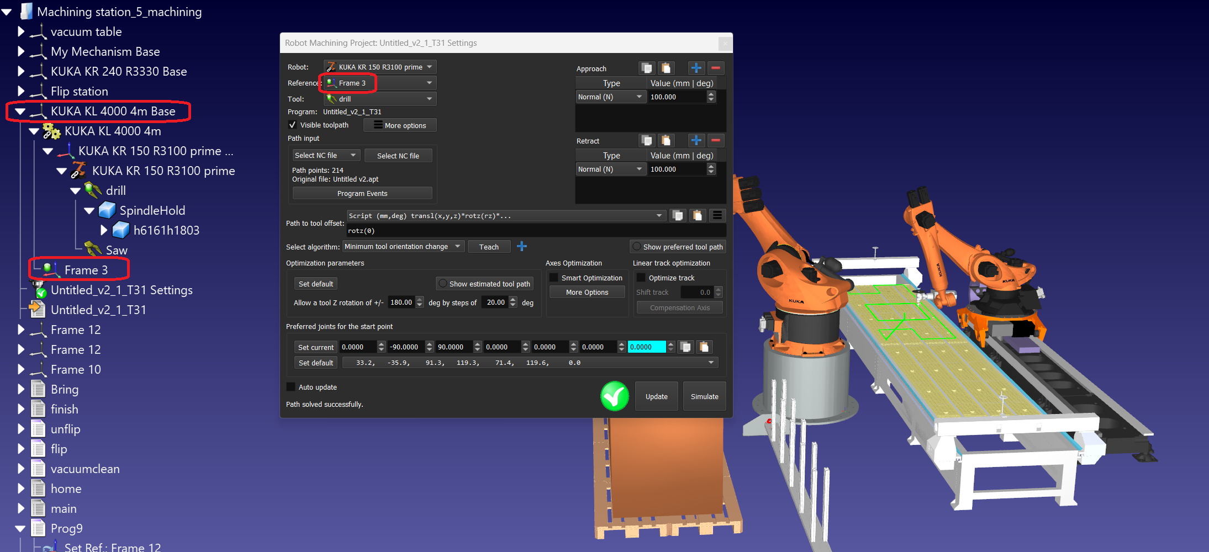This screenshot has width=1209, height=552.
Task: Click the blue plus next to Teach
Action: pos(522,246)
